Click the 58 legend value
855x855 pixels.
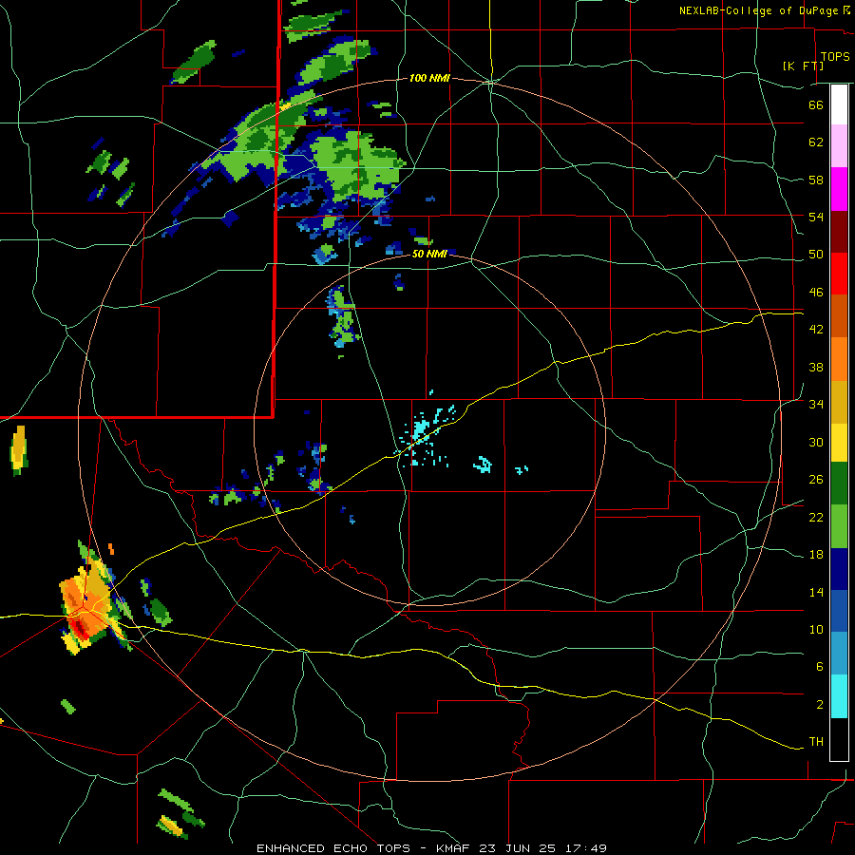[x=816, y=180]
